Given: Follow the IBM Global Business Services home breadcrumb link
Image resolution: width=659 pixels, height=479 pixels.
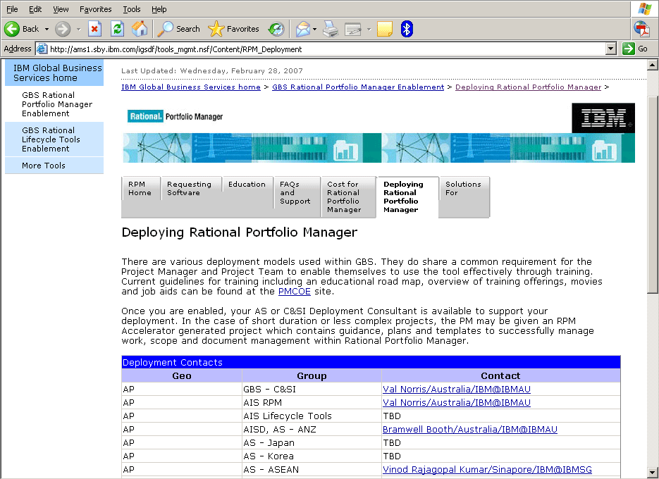Looking at the screenshot, I should (x=191, y=87).
